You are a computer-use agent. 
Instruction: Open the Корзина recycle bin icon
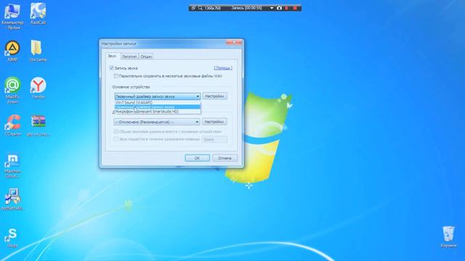[448, 237]
